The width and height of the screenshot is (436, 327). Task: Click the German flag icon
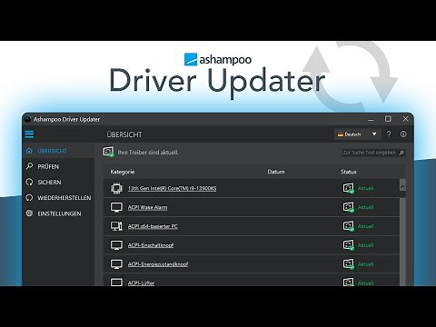341,134
